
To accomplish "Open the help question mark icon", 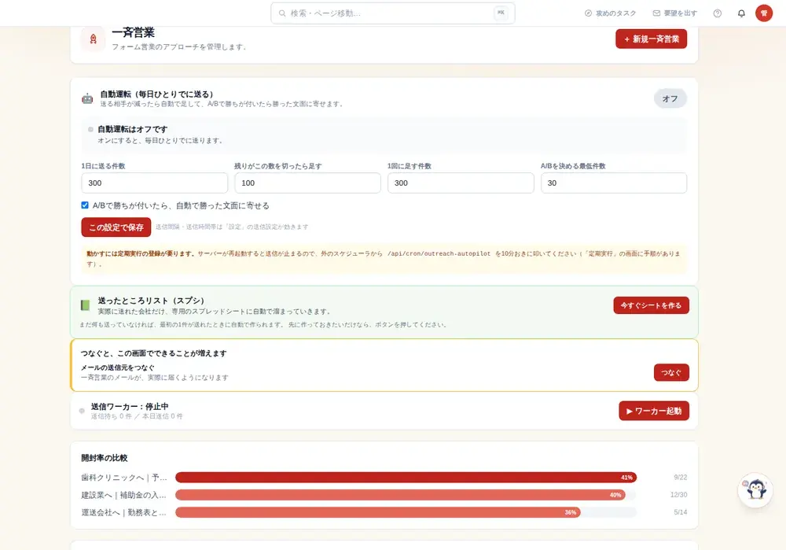I will pyautogui.click(x=718, y=13).
